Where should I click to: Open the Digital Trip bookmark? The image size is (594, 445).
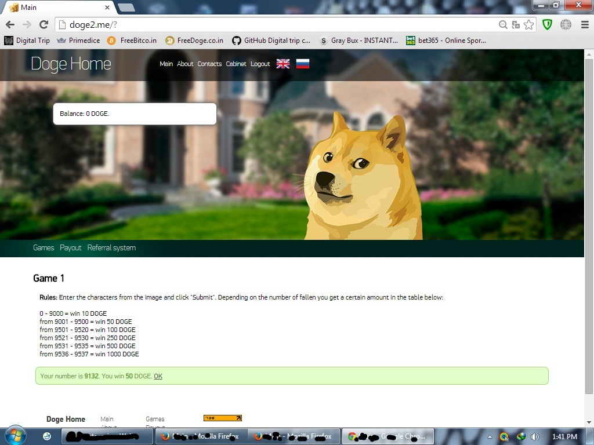pyautogui.click(x=27, y=41)
